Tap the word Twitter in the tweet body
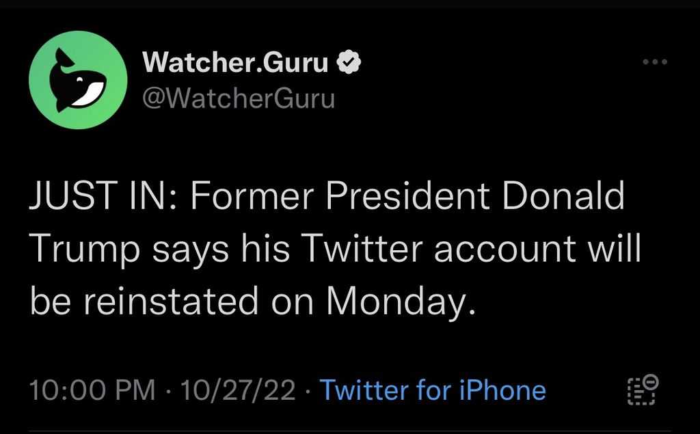The width and height of the screenshot is (700, 434). [x=361, y=248]
